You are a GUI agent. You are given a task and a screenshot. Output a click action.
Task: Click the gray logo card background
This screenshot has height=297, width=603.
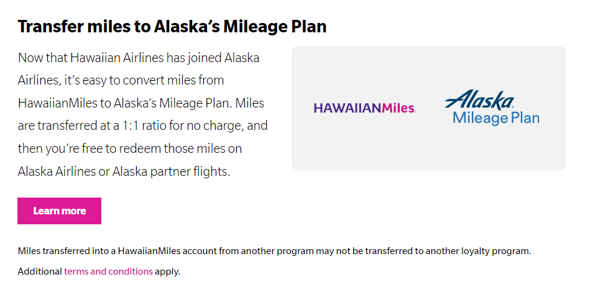pyautogui.click(x=428, y=150)
